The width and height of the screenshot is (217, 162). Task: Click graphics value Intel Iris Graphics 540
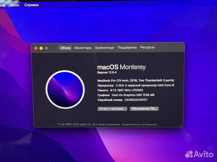tap(133, 95)
